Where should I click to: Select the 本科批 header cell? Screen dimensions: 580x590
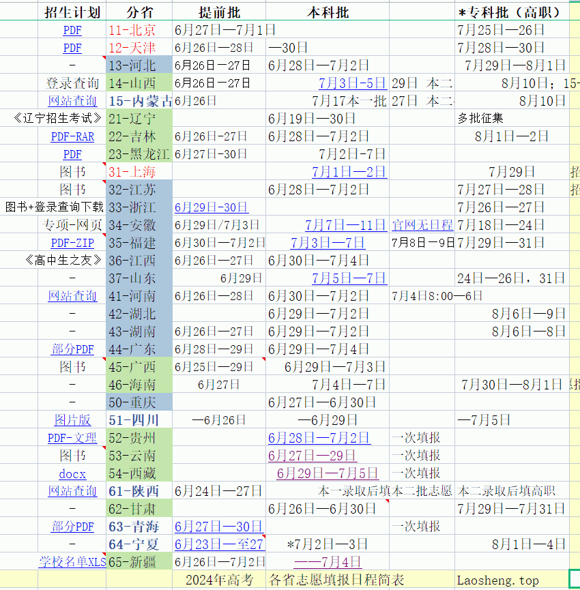[328, 12]
